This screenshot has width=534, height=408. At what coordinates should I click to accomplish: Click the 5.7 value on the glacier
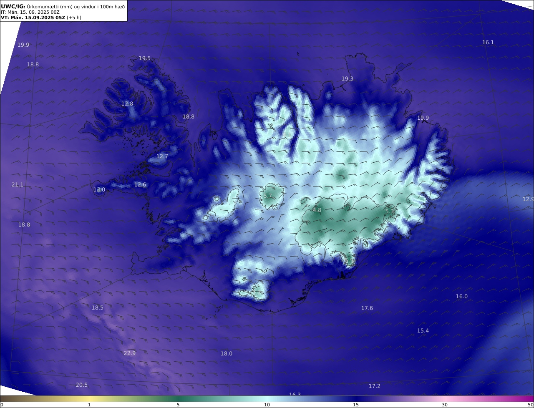pyautogui.click(x=268, y=196)
